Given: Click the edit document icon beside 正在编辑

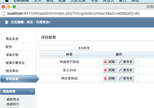Looking at the screenshot, I should (7, 22).
